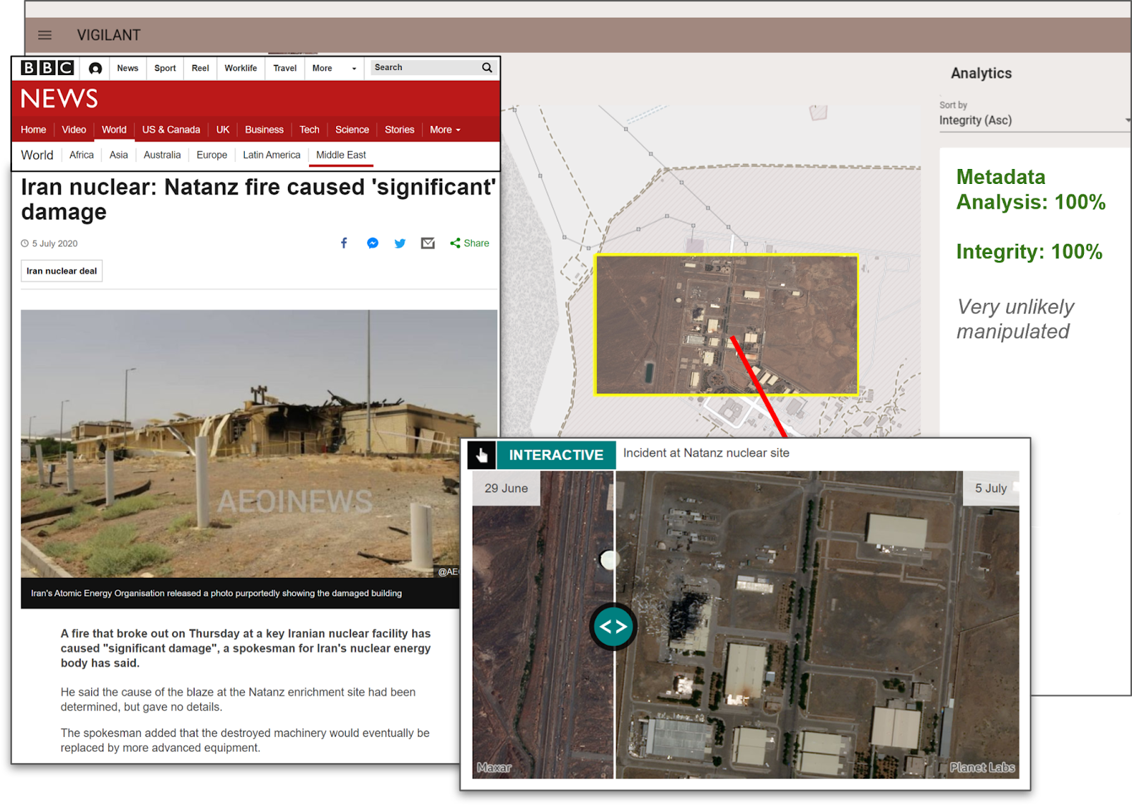Click the 'Metadata Analysis: 100%' result
This screenshot has height=805, width=1132.
click(1031, 190)
